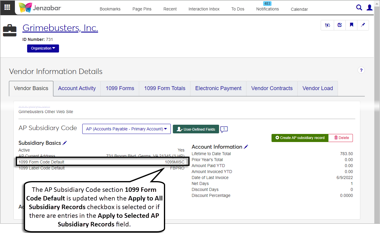
Task: Bookmark this page with bookmark icon
Action: [x=351, y=25]
